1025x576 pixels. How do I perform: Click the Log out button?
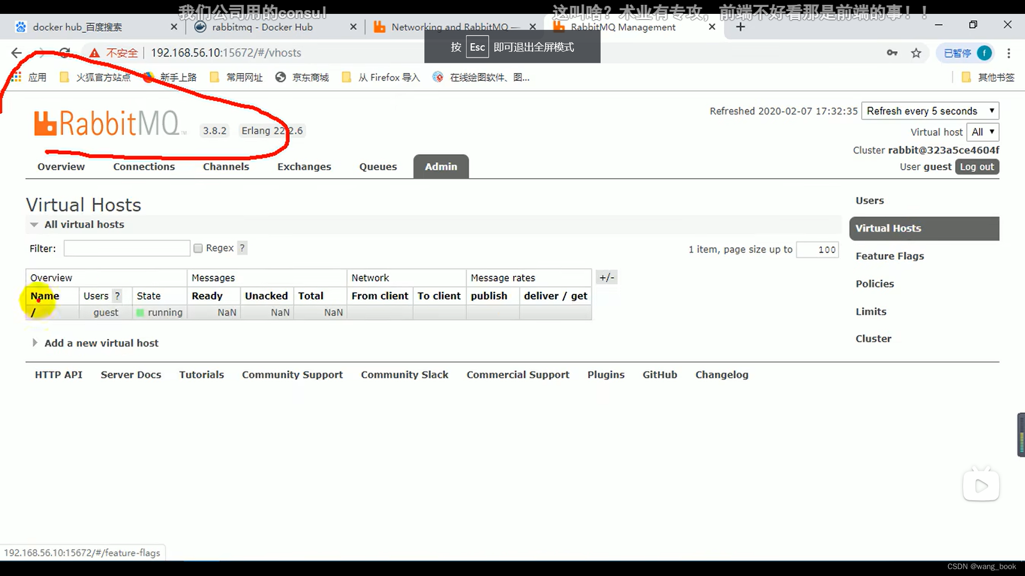pyautogui.click(x=977, y=167)
